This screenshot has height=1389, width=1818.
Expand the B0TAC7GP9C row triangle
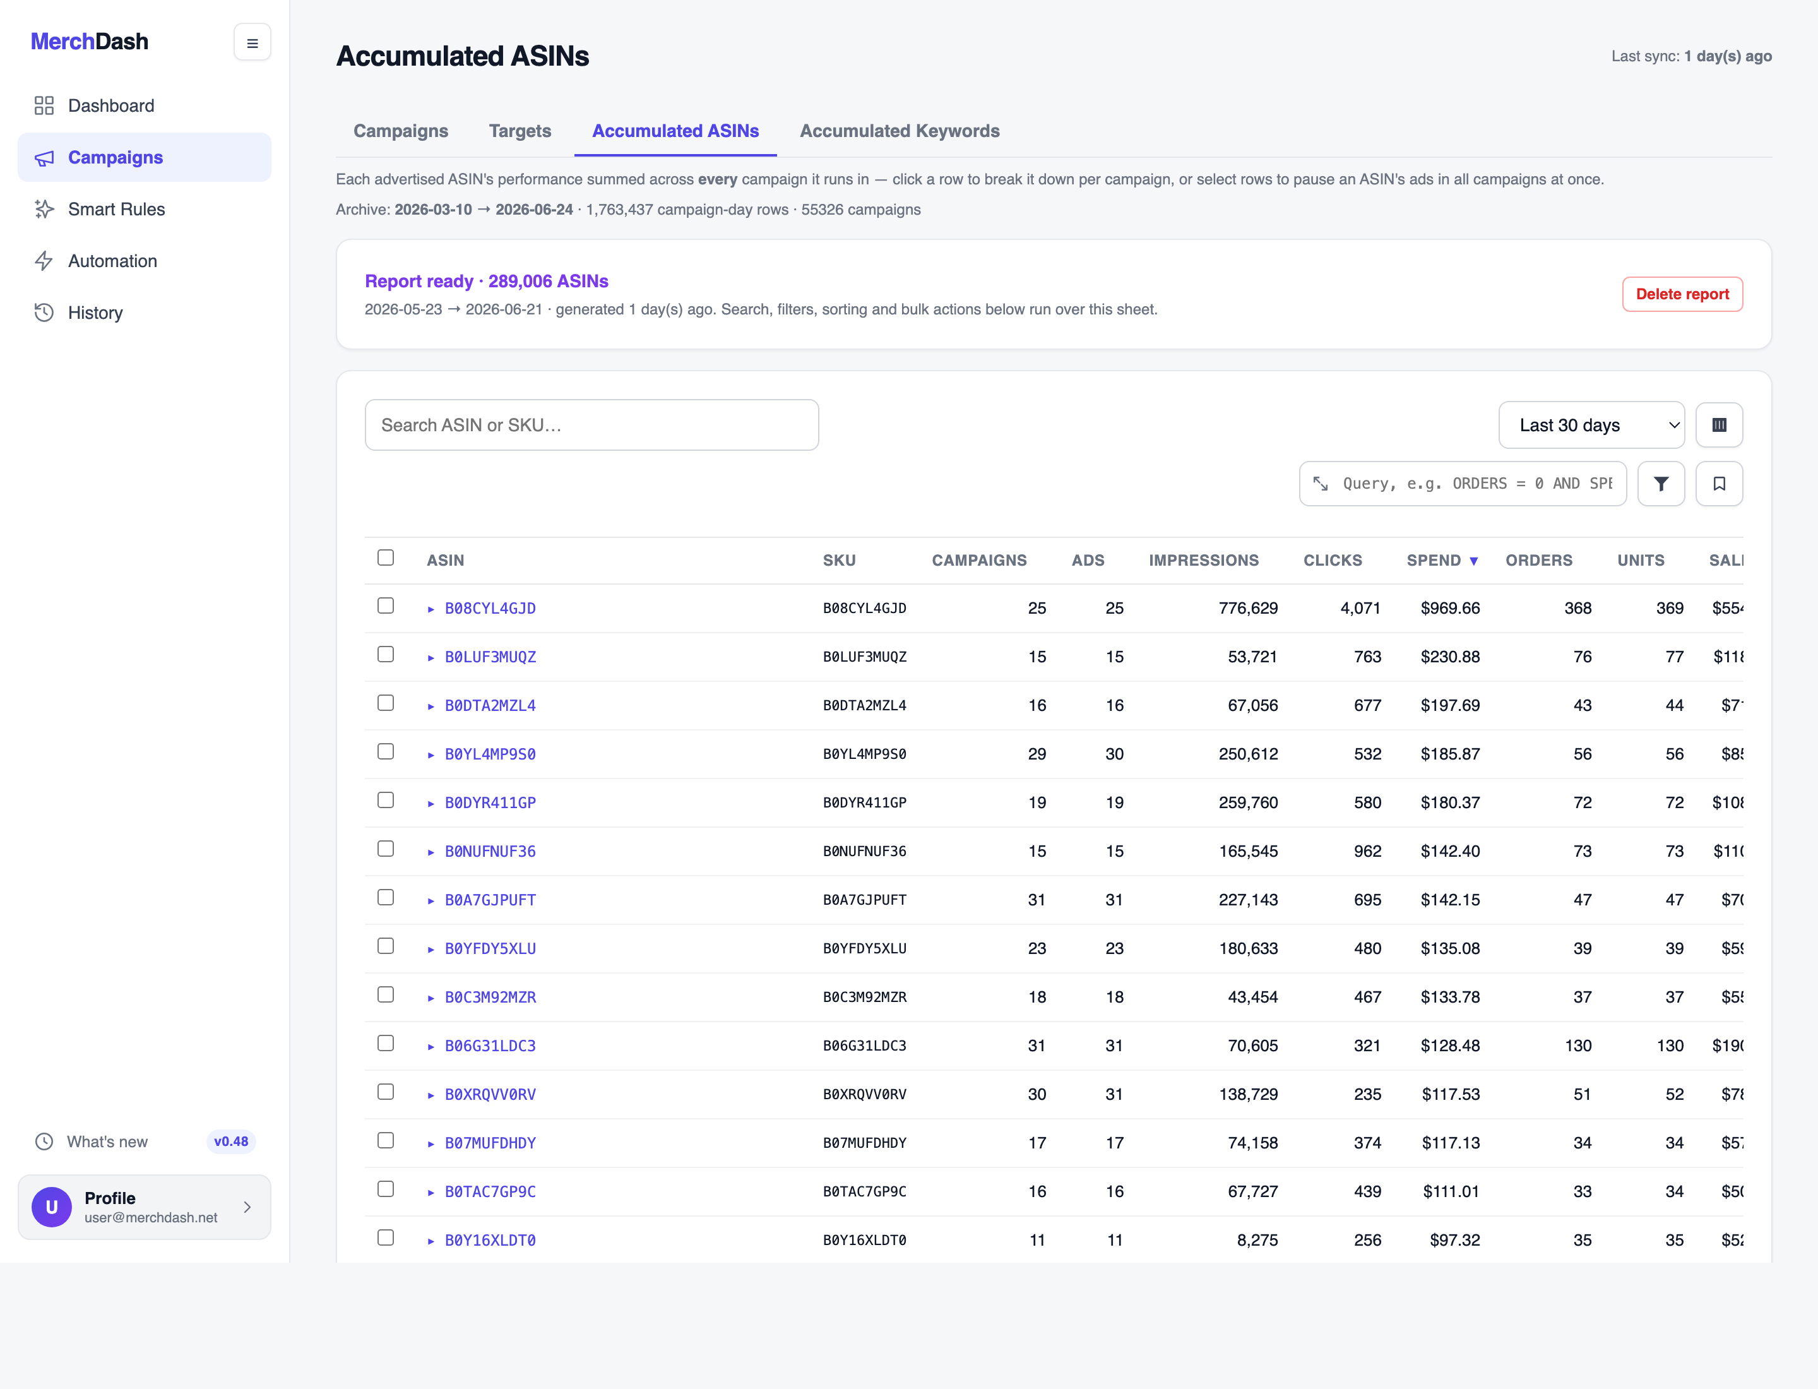[x=431, y=1192]
